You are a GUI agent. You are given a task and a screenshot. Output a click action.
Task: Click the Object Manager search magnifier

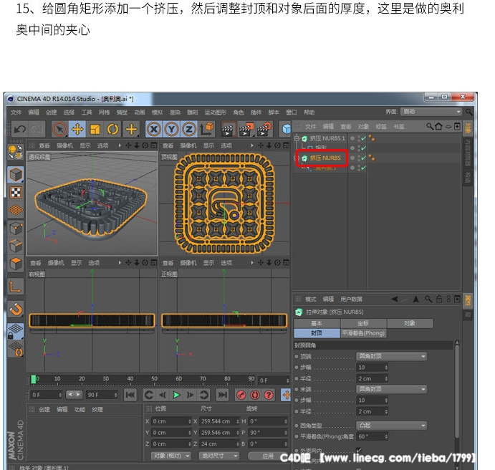[x=430, y=126]
